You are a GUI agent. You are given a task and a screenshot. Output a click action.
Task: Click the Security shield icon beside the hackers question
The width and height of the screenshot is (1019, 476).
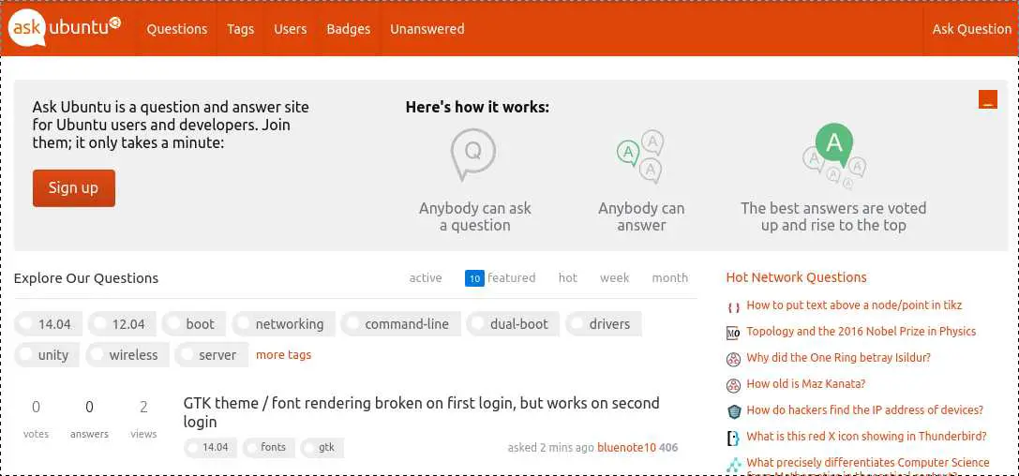coord(733,411)
